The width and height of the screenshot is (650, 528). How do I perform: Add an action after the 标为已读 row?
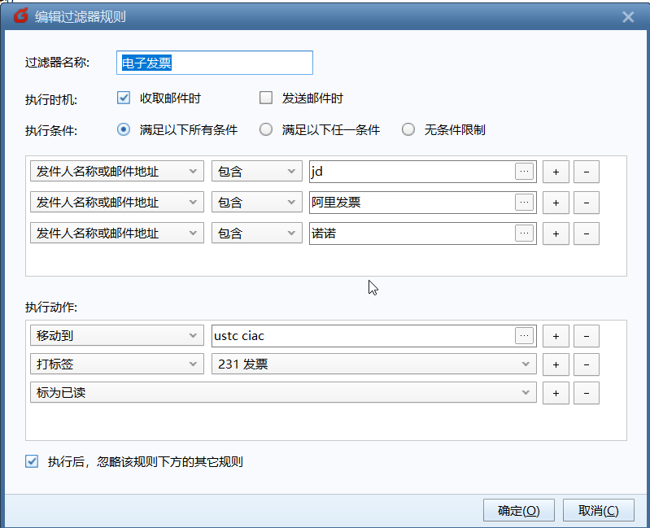[556, 393]
